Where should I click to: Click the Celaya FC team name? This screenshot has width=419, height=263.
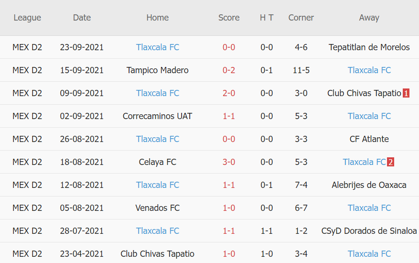pos(158,162)
